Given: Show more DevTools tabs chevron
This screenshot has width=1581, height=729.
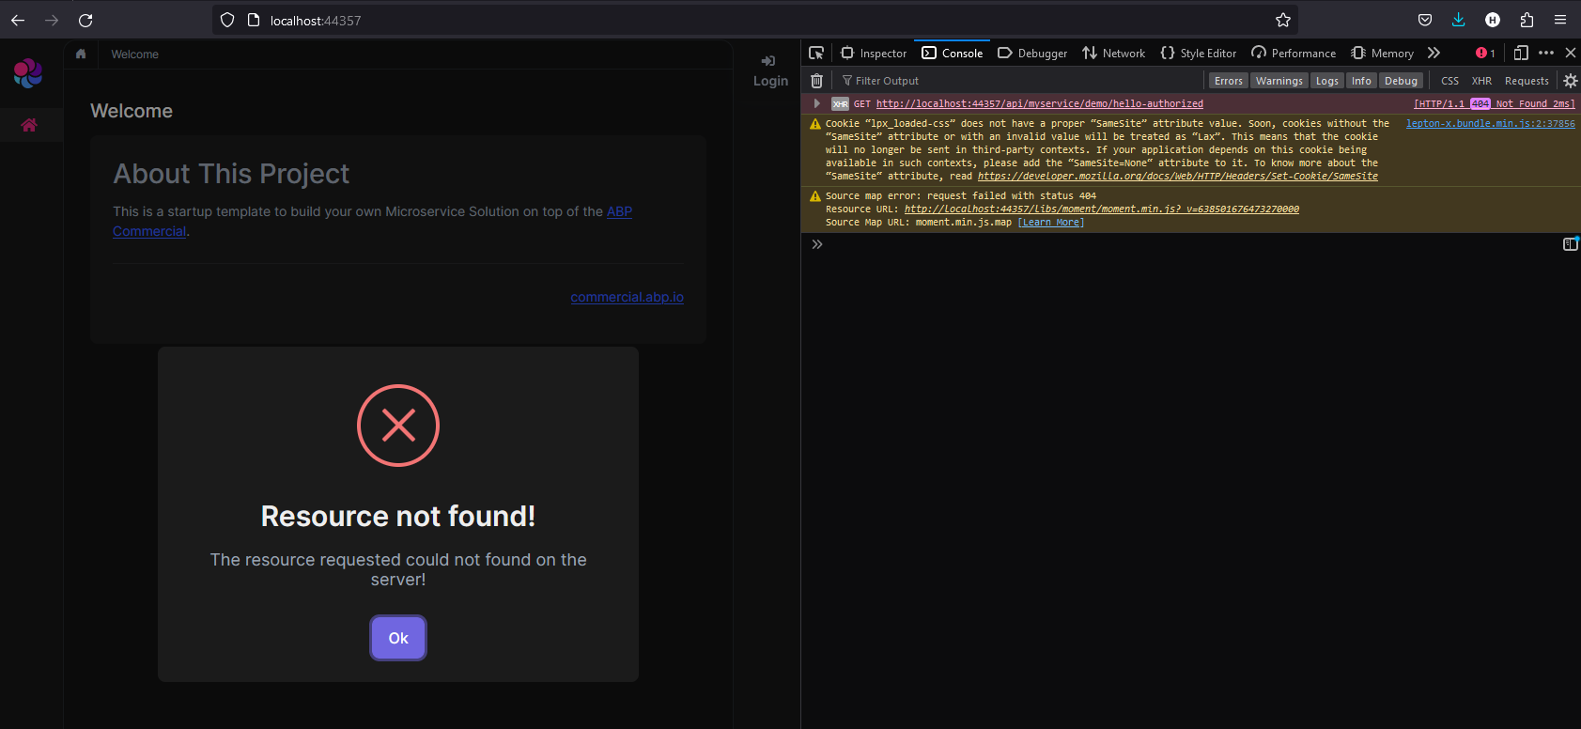Looking at the screenshot, I should tap(1434, 53).
